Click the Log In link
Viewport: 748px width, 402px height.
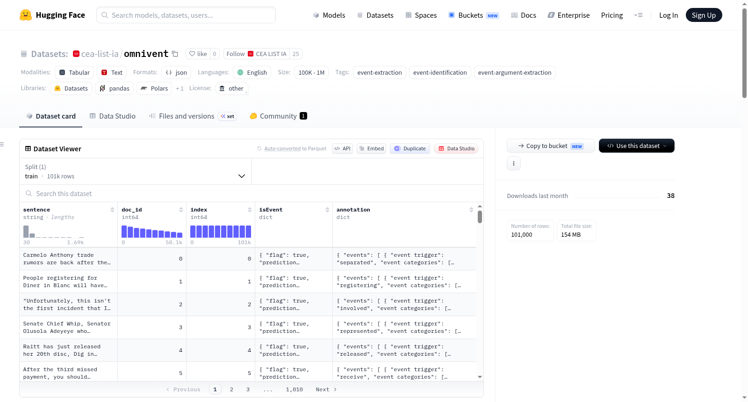coord(669,15)
